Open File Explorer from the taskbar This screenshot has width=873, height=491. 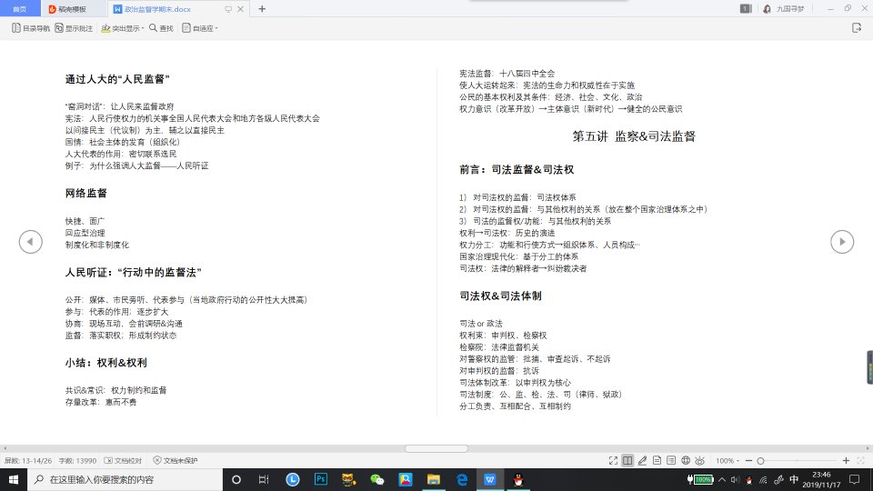[x=434, y=479]
